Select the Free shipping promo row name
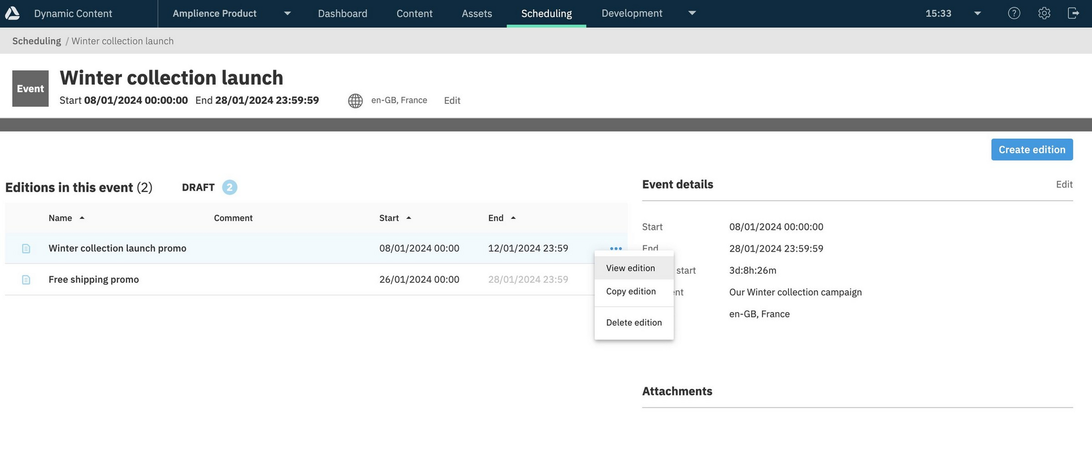 (94, 280)
